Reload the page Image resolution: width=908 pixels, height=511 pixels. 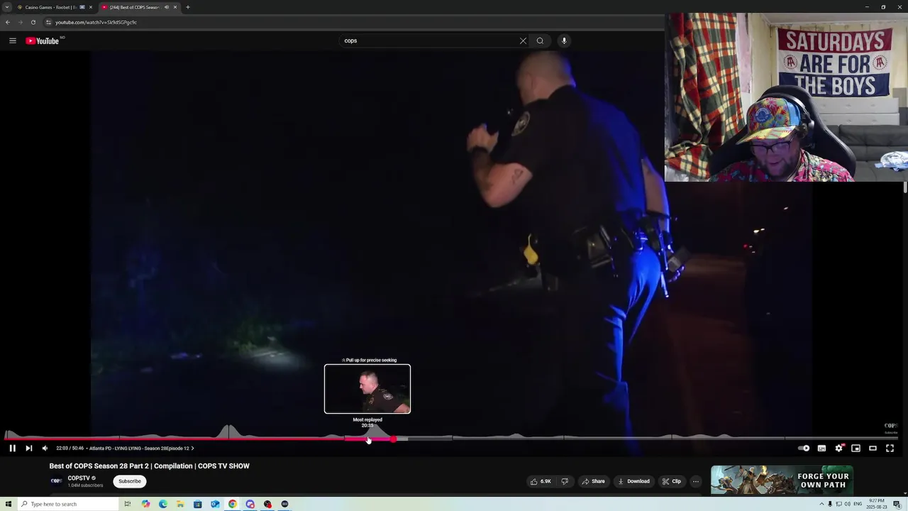click(33, 22)
